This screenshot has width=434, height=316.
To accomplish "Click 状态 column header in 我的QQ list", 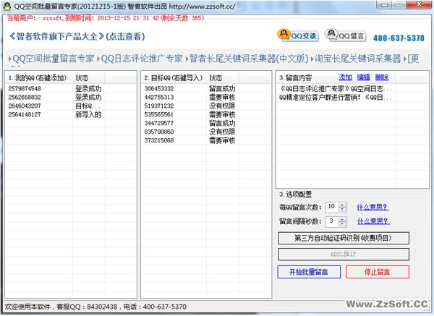I will click(x=88, y=78).
